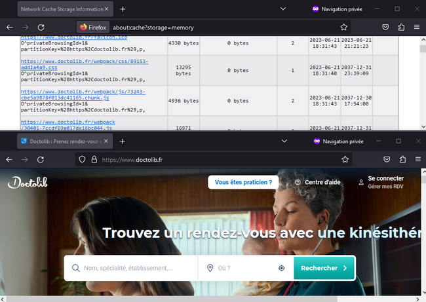
Task: Open Pocket in the about:cache window toolbar
Action: (385, 27)
